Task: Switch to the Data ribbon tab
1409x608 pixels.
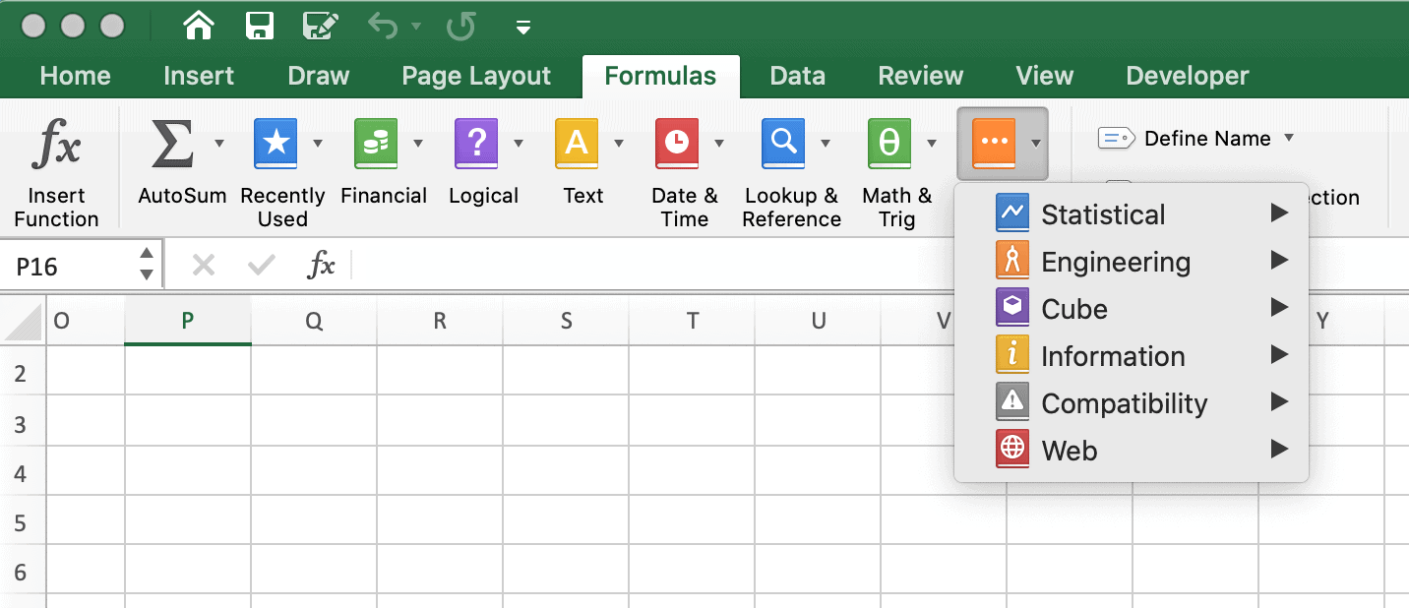Action: coord(796,75)
